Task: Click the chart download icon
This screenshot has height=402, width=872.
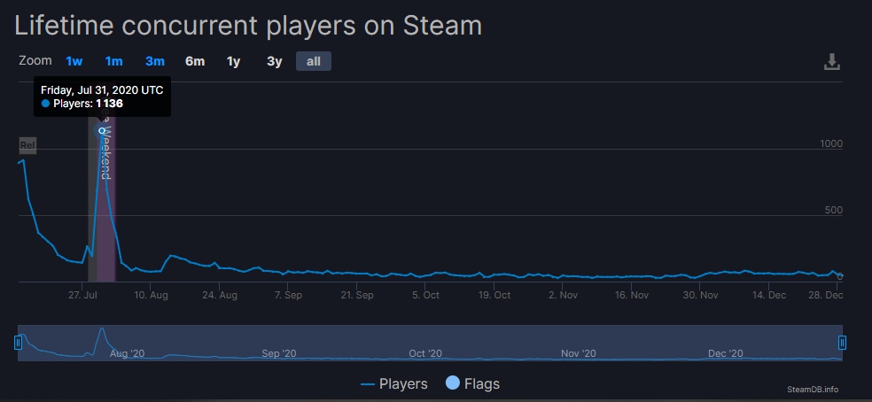Action: point(831,62)
